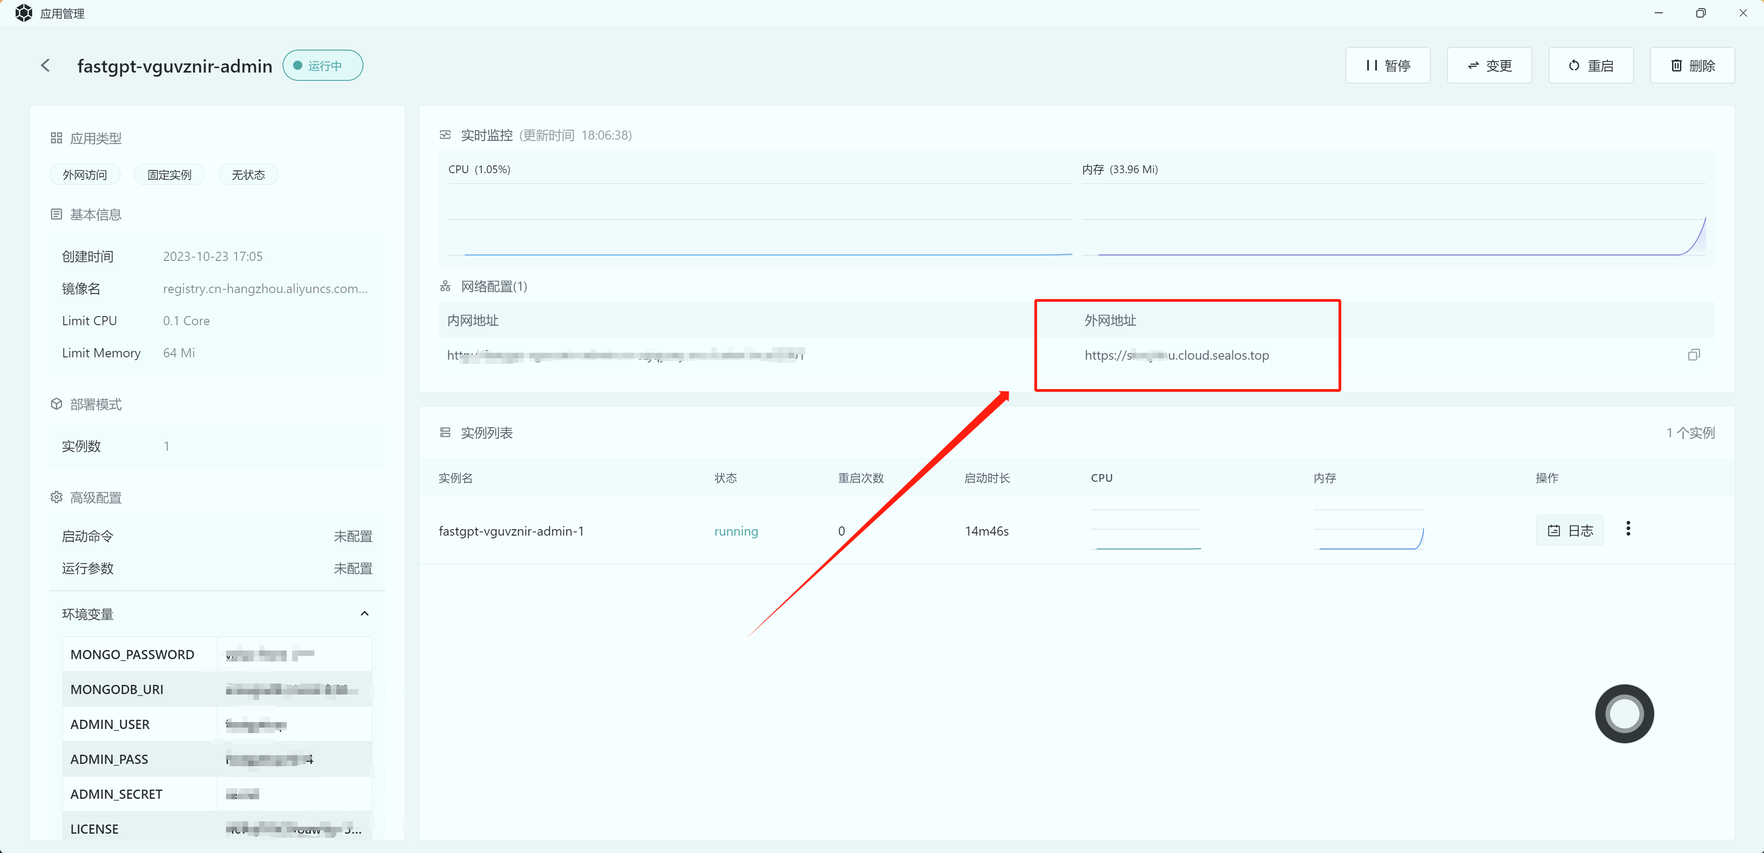Pause the application with 暂停 button
The height and width of the screenshot is (853, 1764).
pyautogui.click(x=1387, y=66)
